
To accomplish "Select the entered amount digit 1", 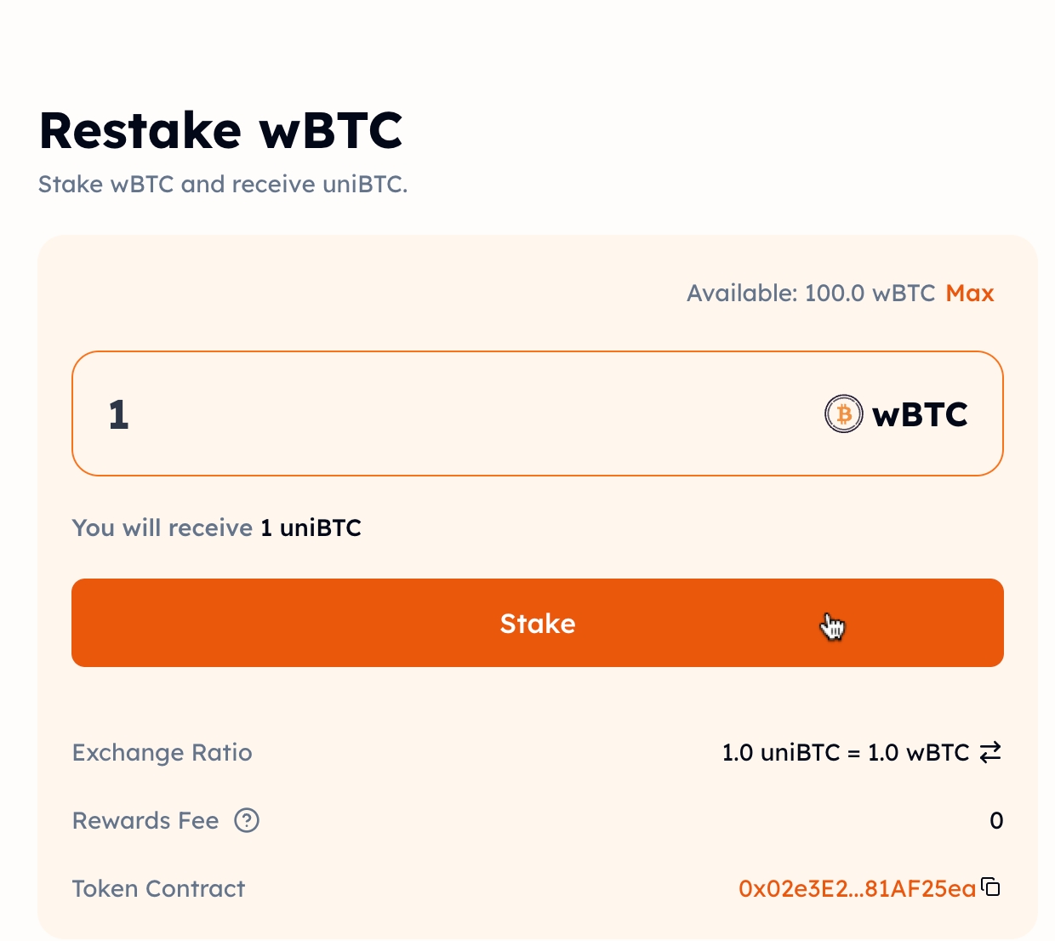I will 119,415.
